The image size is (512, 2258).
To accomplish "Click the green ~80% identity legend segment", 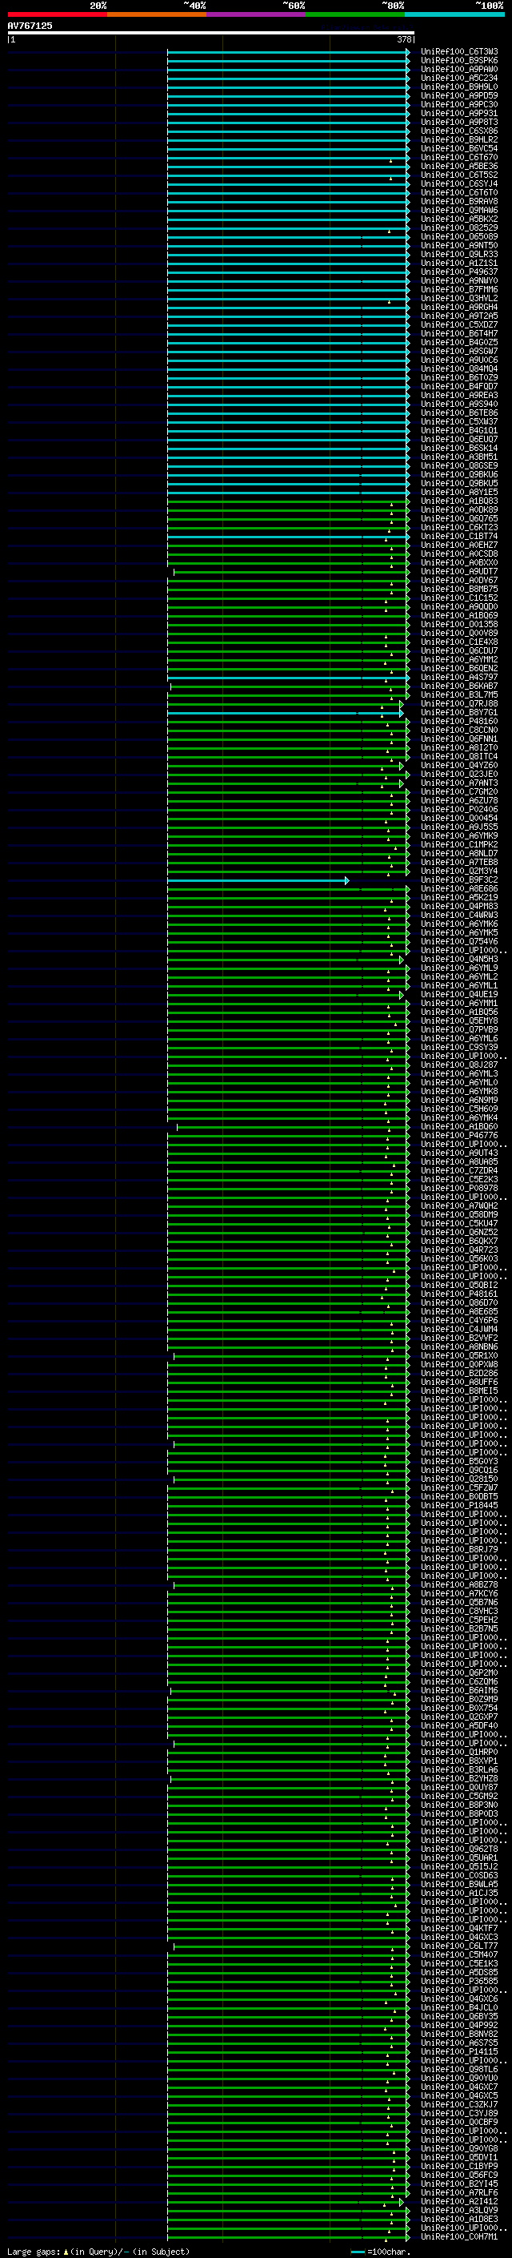I will pos(355,14).
